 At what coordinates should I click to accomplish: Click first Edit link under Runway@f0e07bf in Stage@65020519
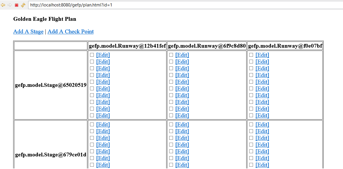pyautogui.click(x=262, y=55)
